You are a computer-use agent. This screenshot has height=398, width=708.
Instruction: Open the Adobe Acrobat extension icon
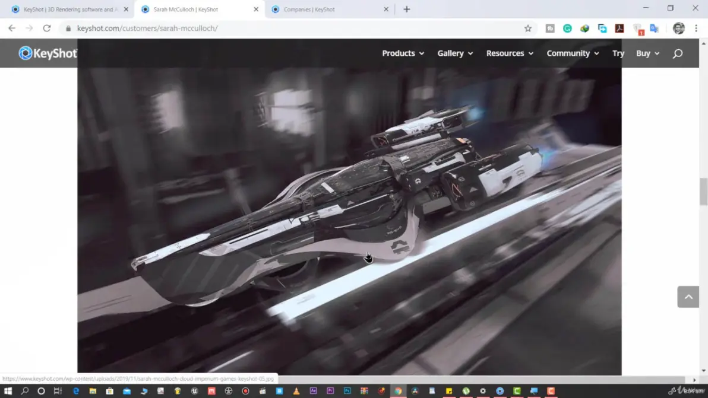point(619,28)
